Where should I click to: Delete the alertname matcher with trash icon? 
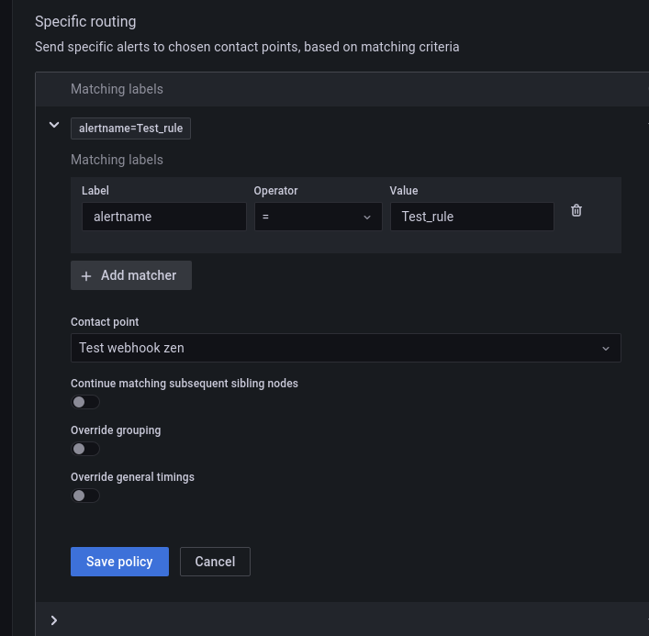(576, 210)
